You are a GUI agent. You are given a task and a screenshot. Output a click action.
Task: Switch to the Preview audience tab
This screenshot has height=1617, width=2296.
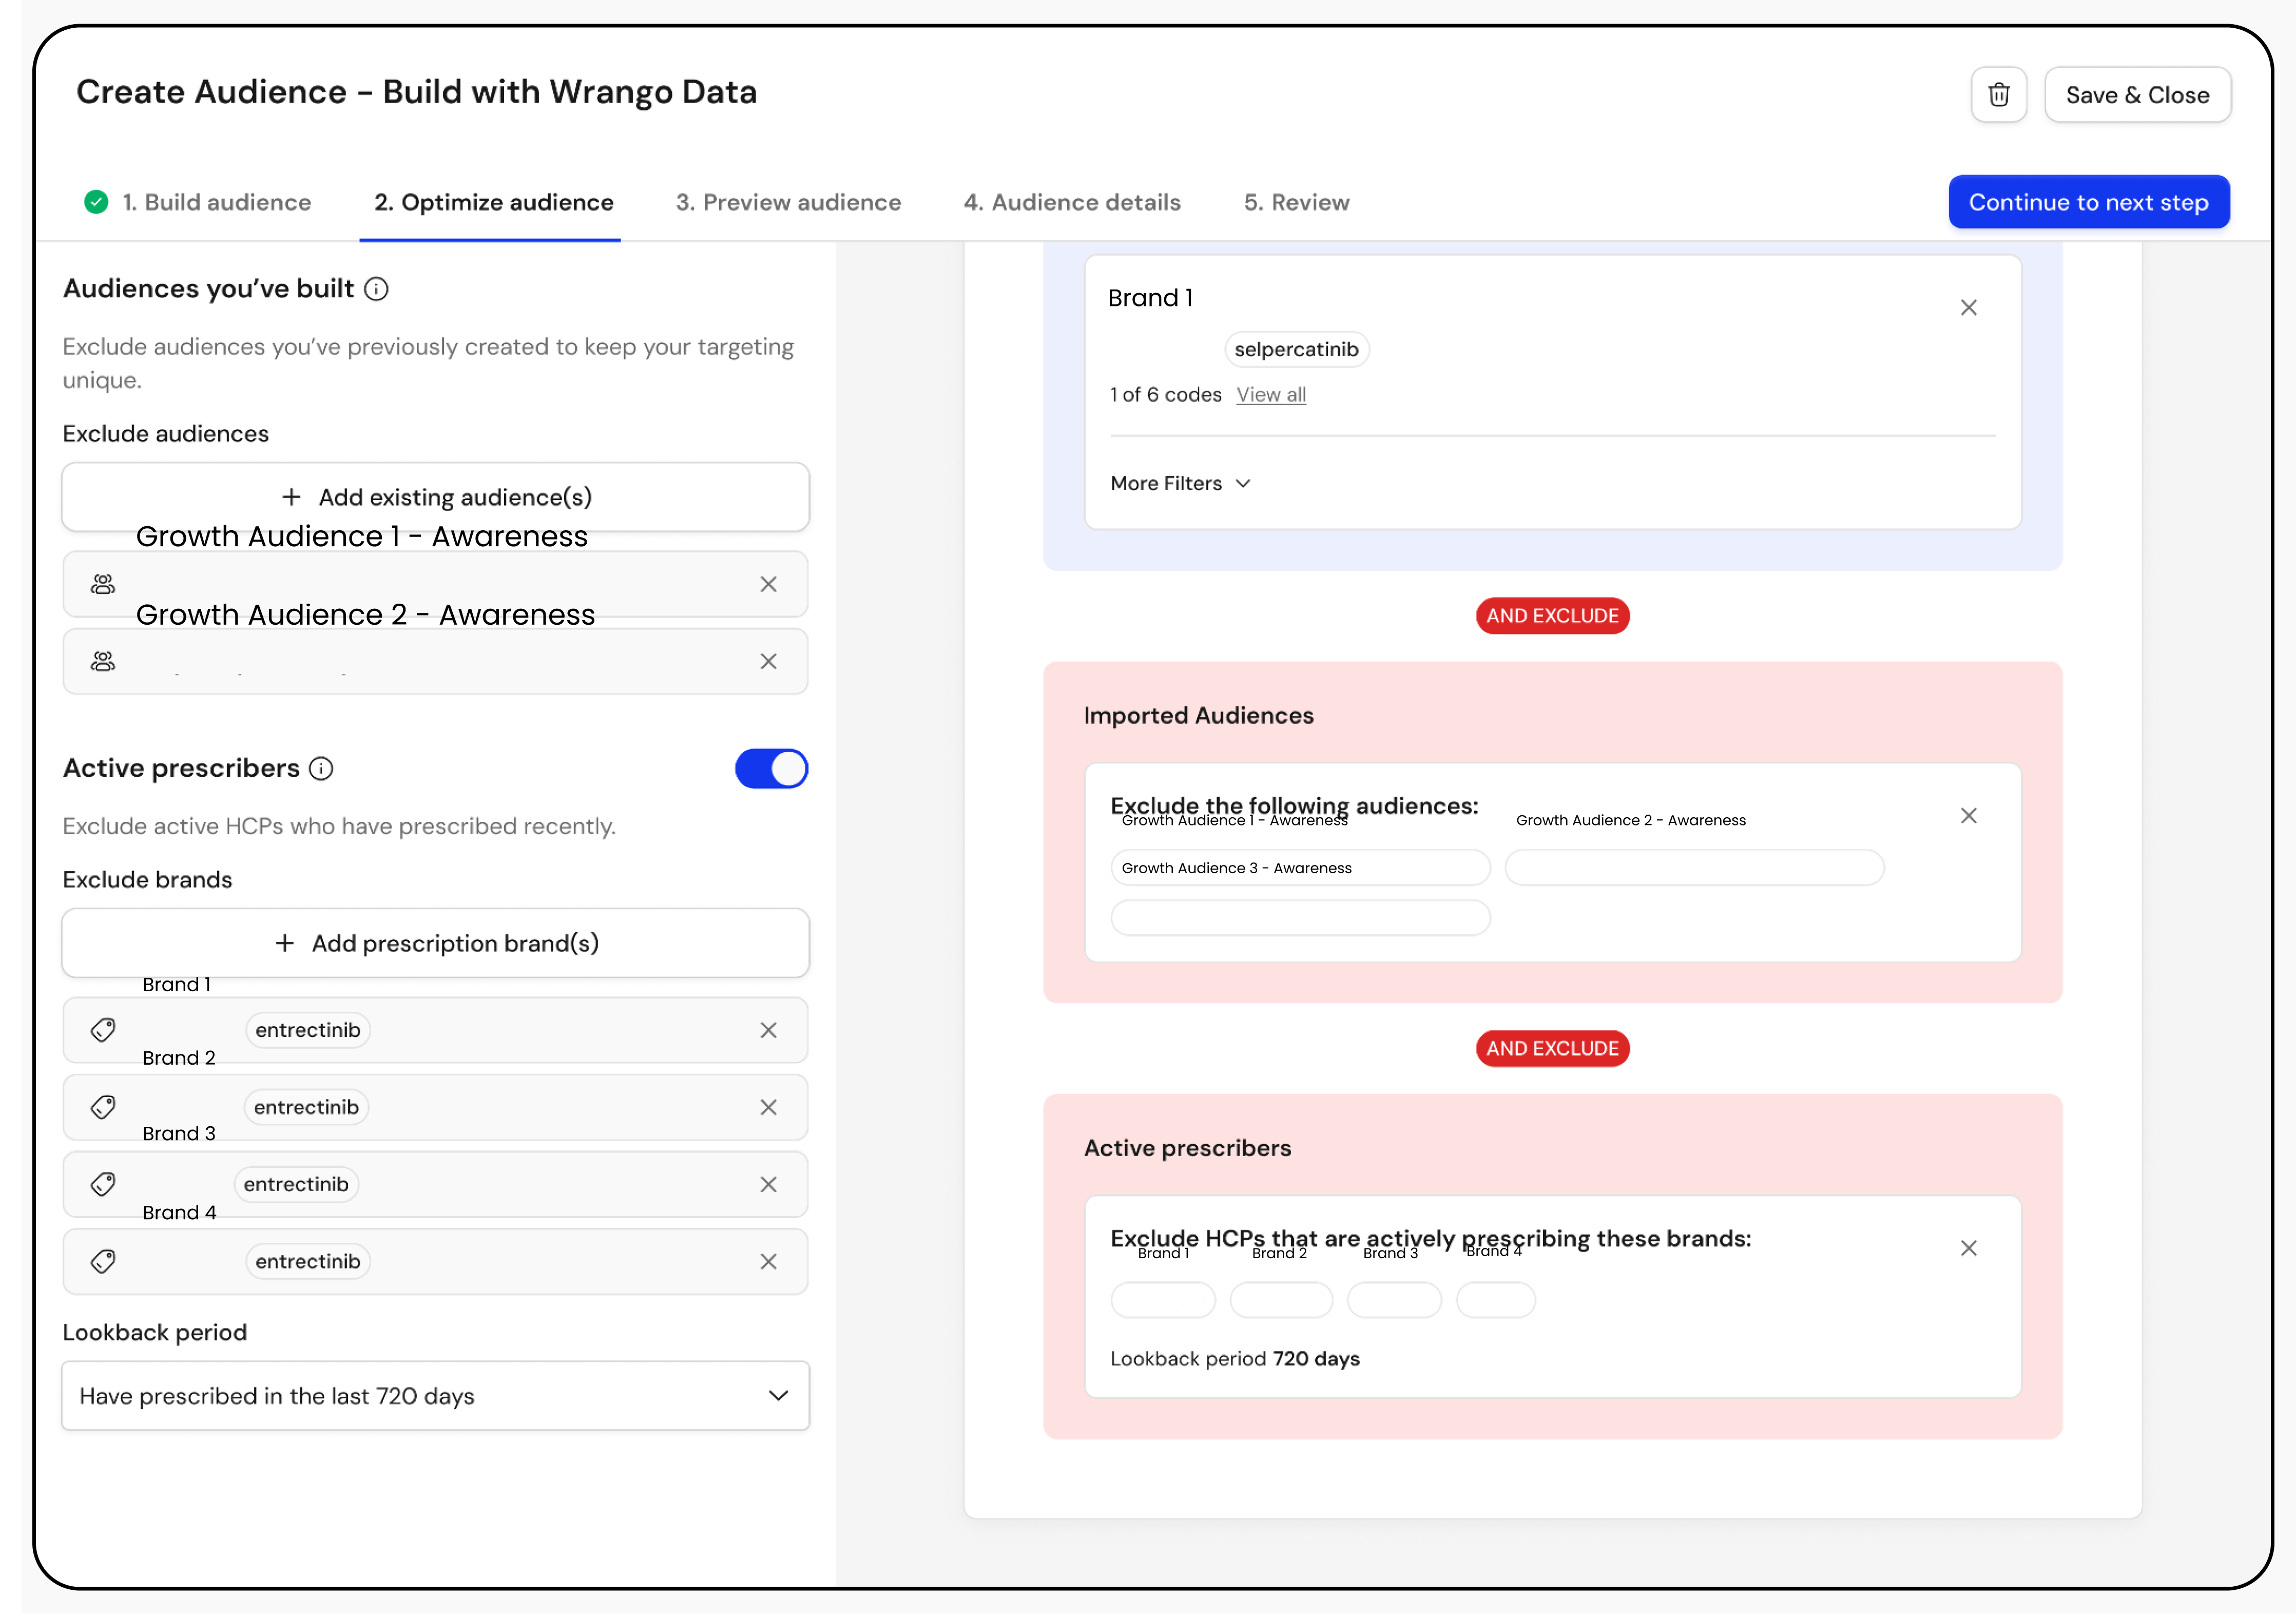coord(788,202)
